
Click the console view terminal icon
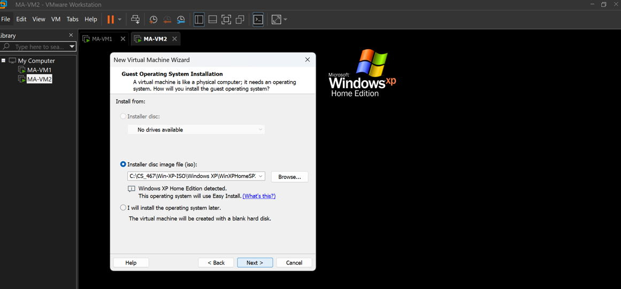[x=258, y=19]
